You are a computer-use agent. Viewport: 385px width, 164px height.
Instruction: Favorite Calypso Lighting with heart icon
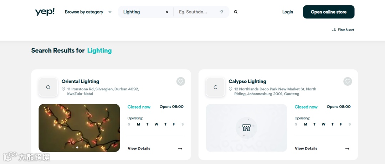point(348,81)
